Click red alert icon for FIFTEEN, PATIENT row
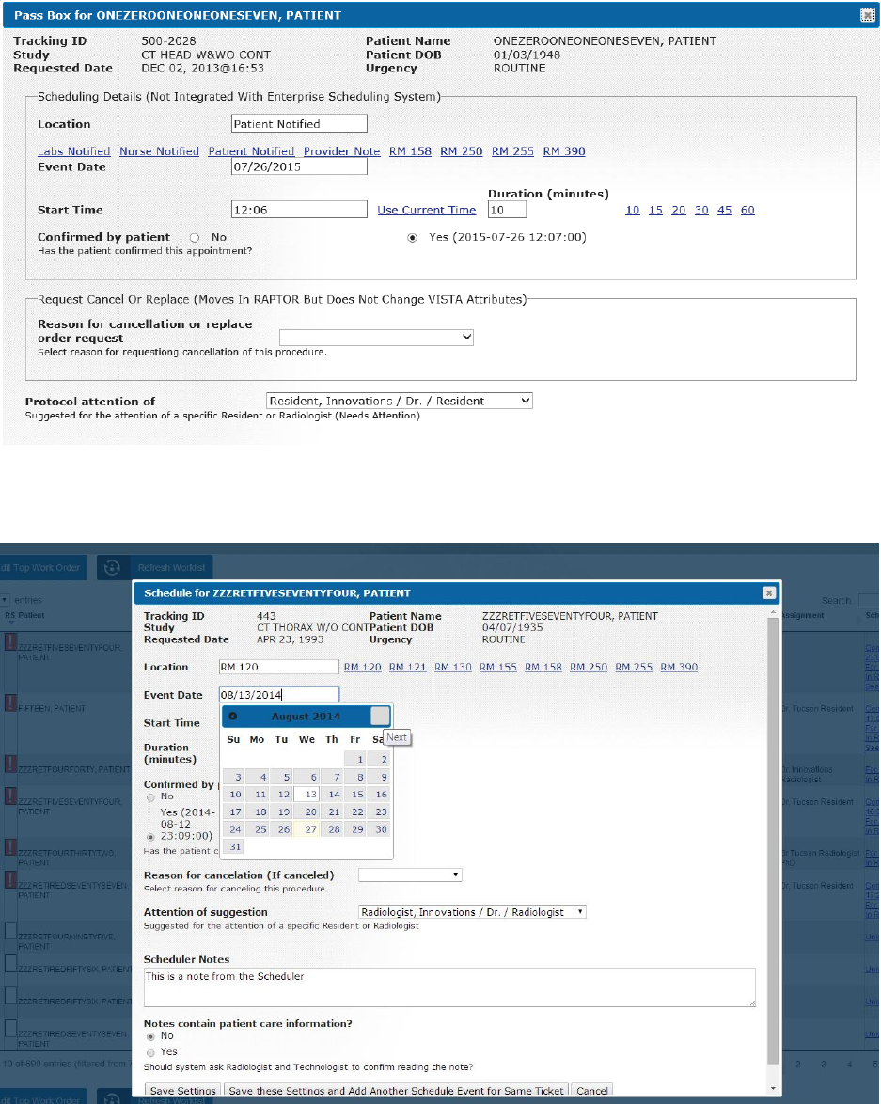 click(x=10, y=702)
